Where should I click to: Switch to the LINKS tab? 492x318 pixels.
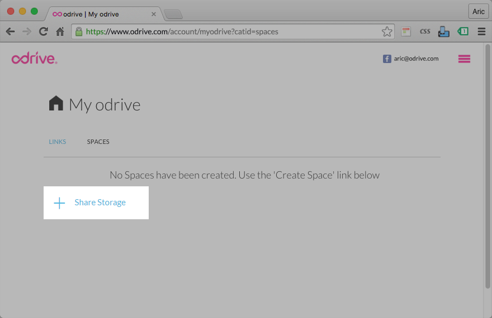point(58,142)
